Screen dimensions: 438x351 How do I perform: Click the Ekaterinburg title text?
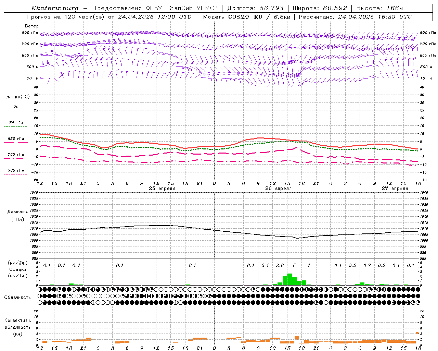pos(55,8)
